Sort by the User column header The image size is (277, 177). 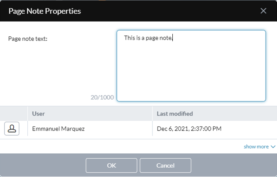[90, 114]
